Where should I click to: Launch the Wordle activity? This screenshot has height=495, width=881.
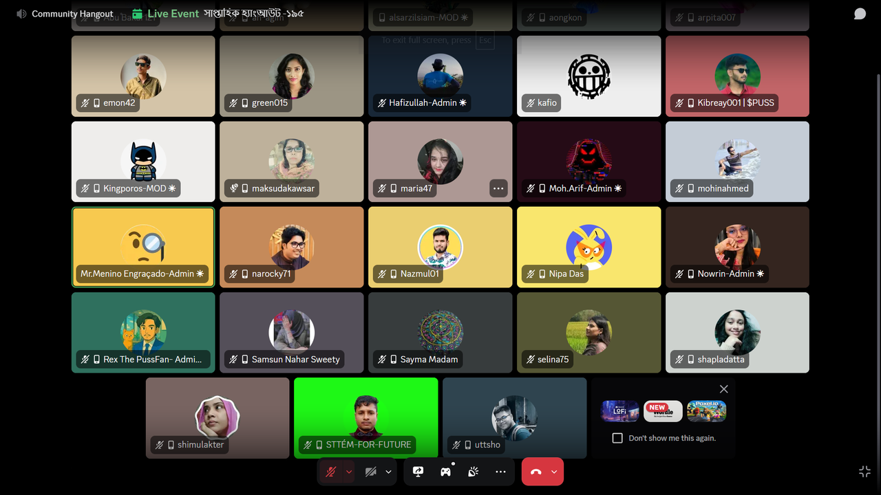(664, 411)
